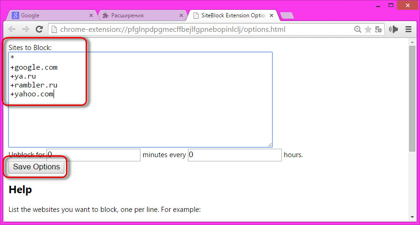Click the Google tab favicon
Viewport: 420px width, 225px height.
[x=15, y=15]
